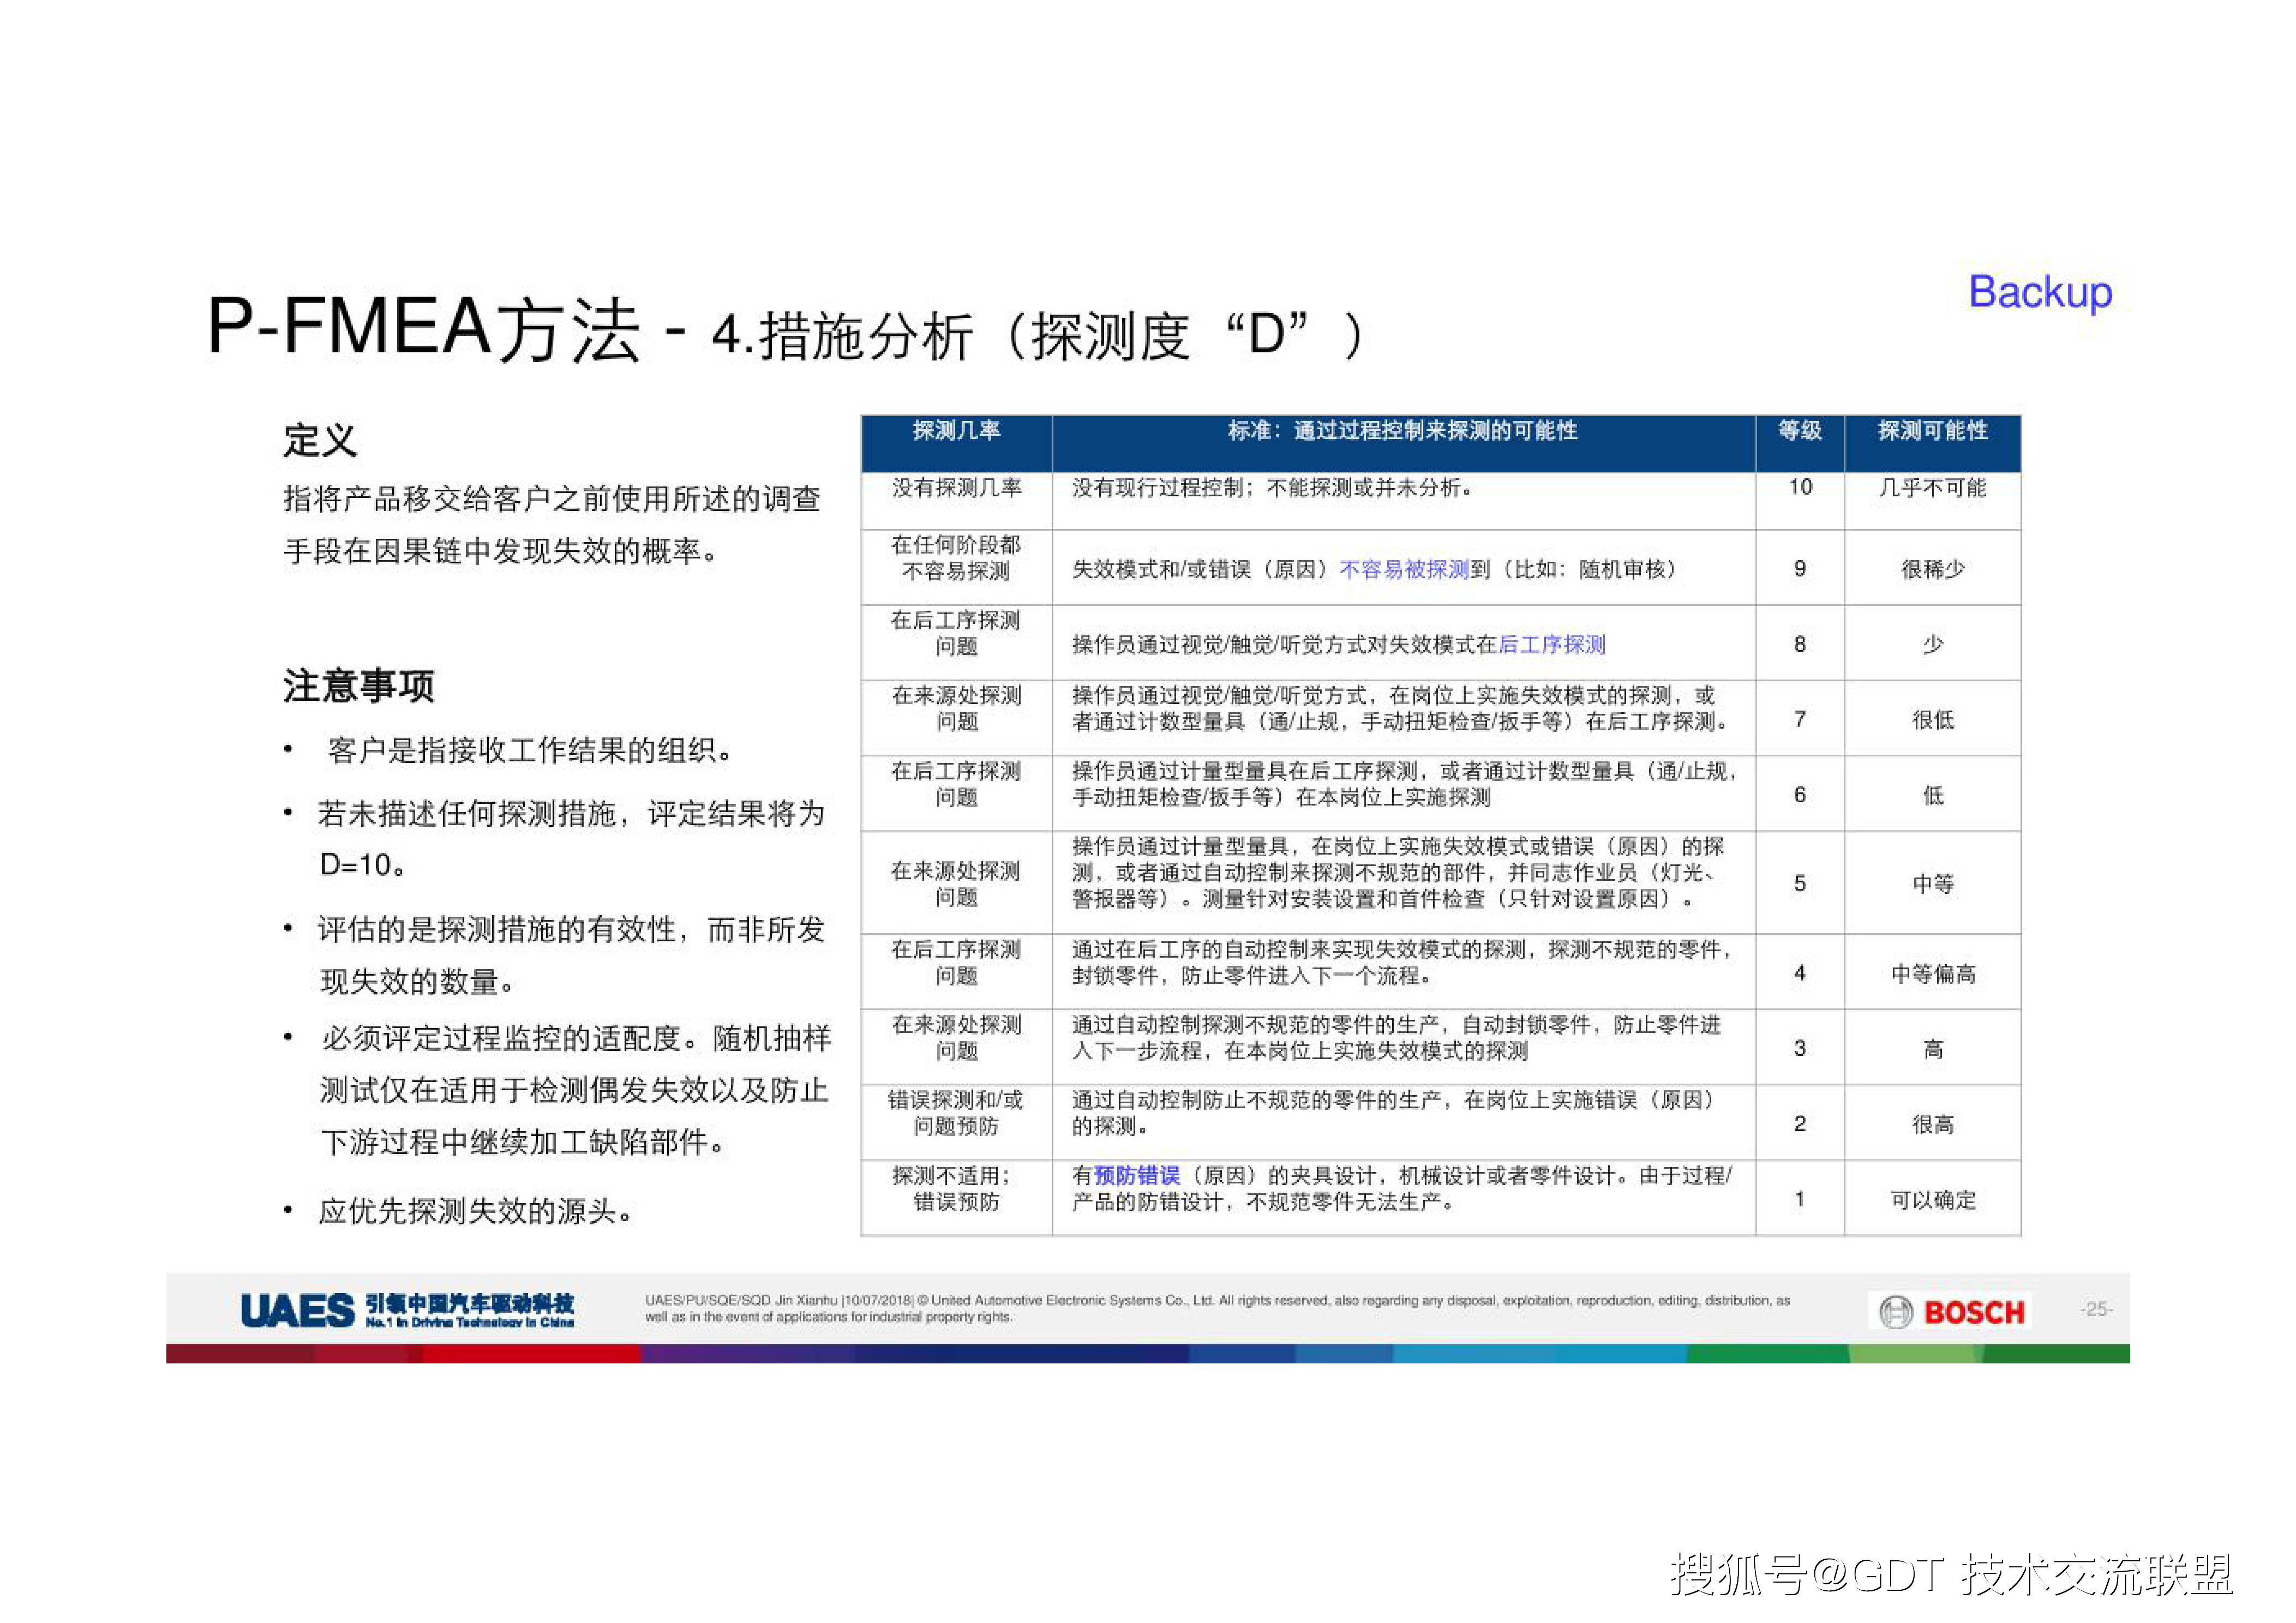Click the rating value '6'
The width and height of the screenshot is (2296, 1623).
pyautogui.click(x=1800, y=795)
